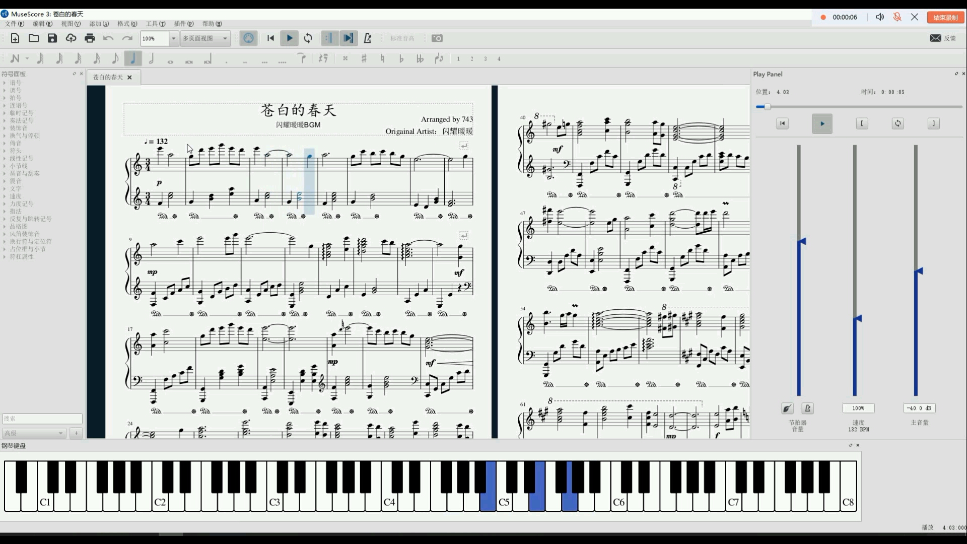Toggle note input mode (N icon)
The width and height of the screenshot is (967, 544).
[x=15, y=58]
